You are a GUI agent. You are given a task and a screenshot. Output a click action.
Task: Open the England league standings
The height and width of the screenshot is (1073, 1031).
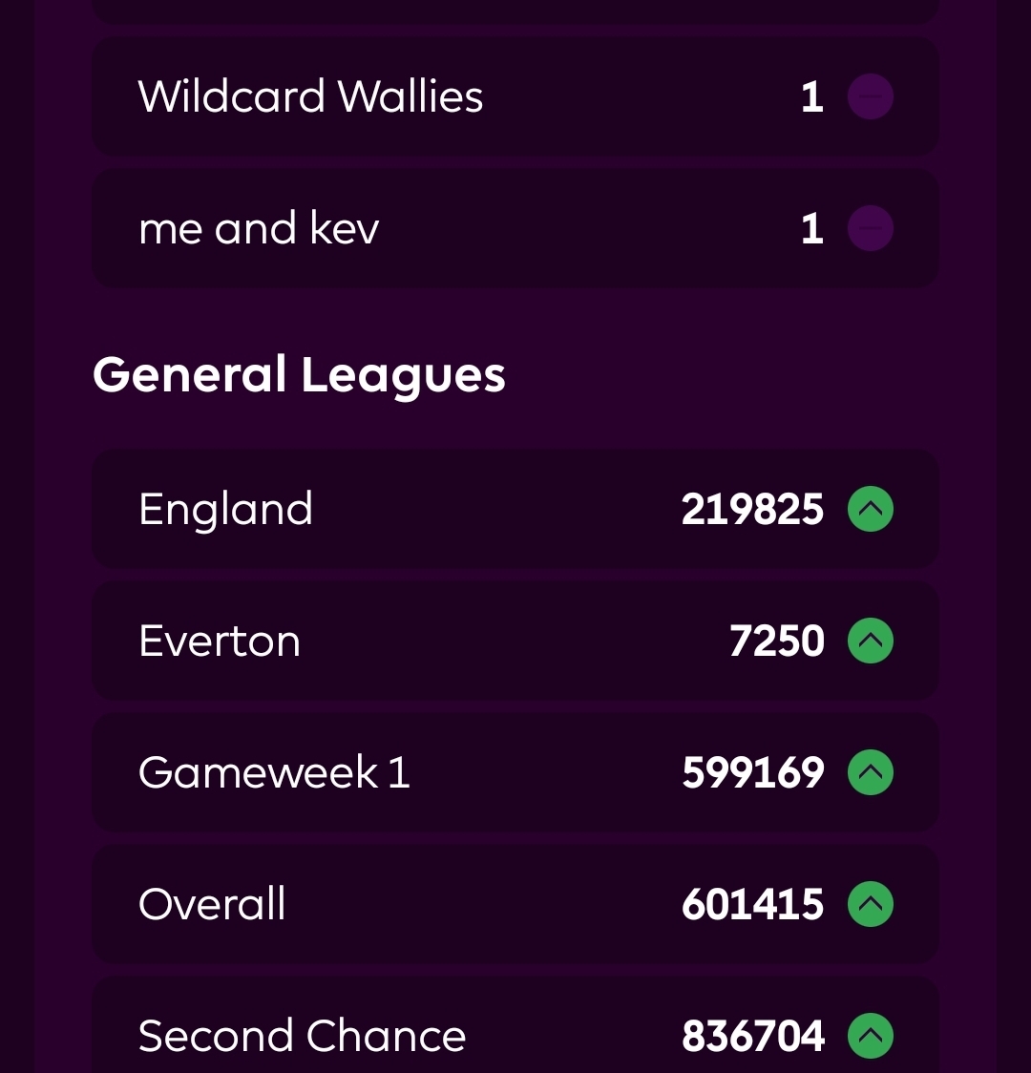(x=226, y=509)
